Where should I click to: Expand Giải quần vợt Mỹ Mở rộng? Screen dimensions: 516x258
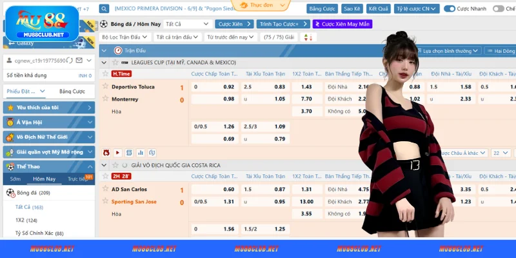[x=49, y=152]
